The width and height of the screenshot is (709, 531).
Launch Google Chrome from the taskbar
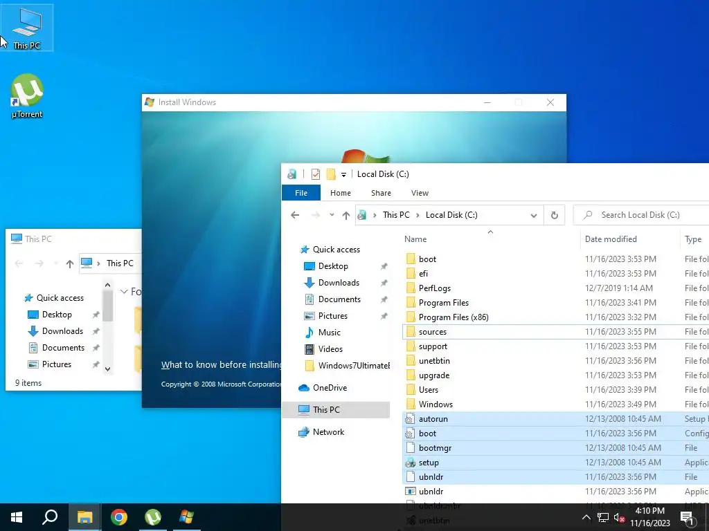[x=119, y=517]
